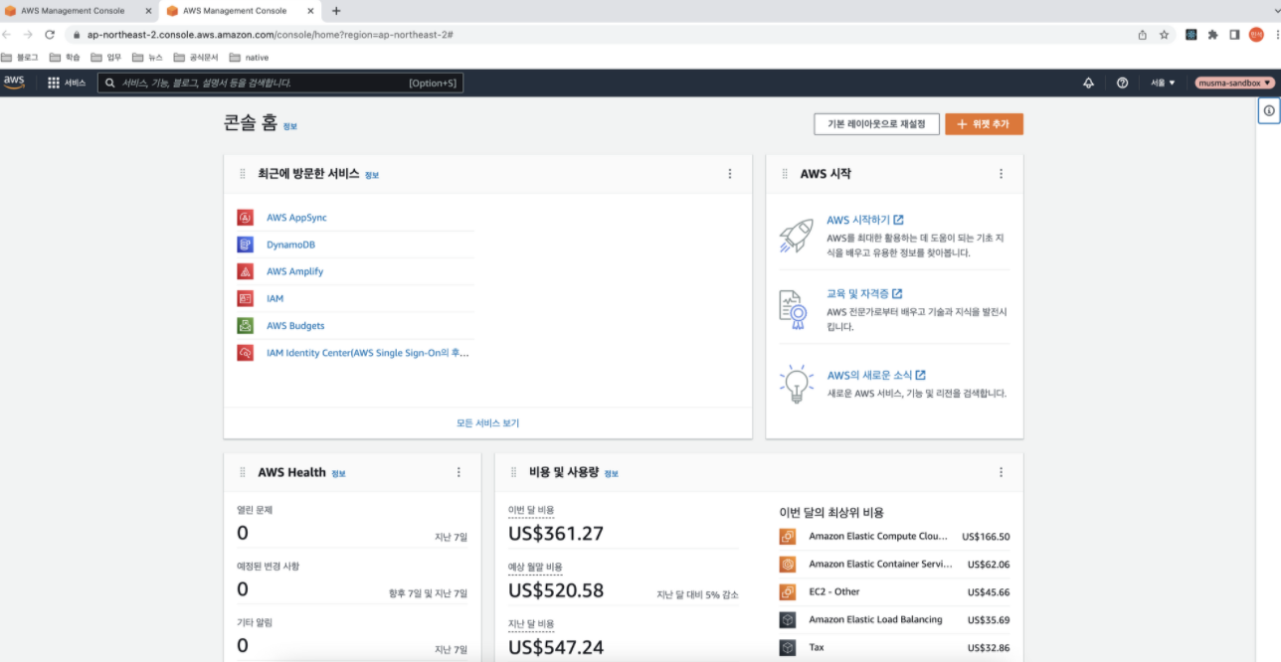This screenshot has width=1281, height=662.
Task: Click 기본 레이아웃으로 재설정 button
Action: tap(876, 124)
